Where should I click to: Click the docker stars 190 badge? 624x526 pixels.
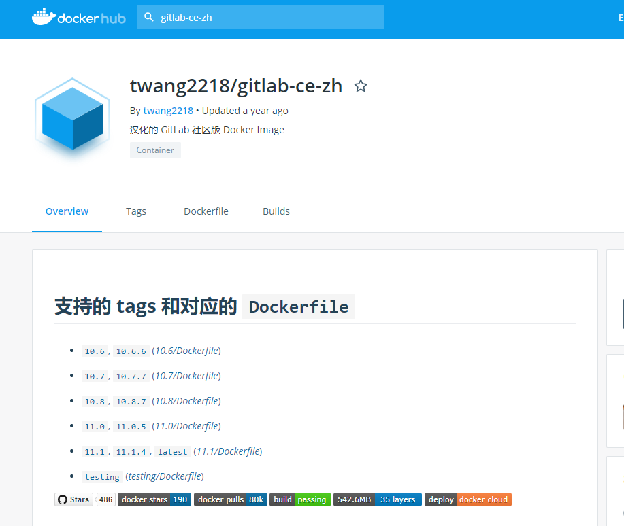(154, 499)
